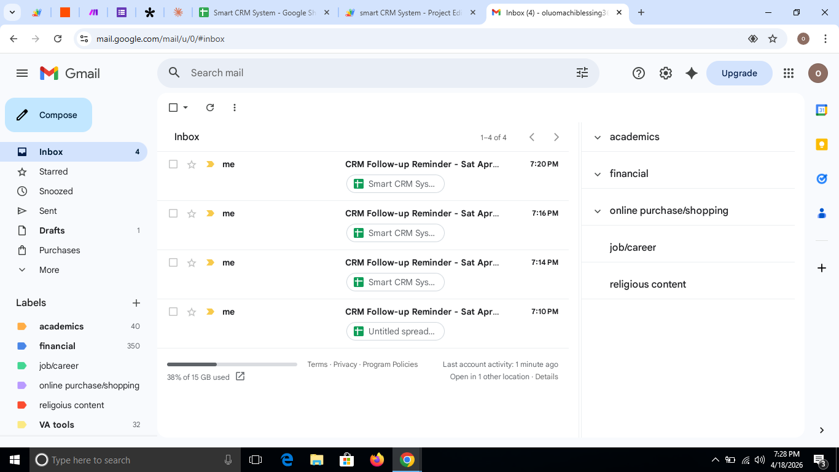Click the Help icon in Gmail header
The height and width of the screenshot is (472, 839).
[638, 73]
